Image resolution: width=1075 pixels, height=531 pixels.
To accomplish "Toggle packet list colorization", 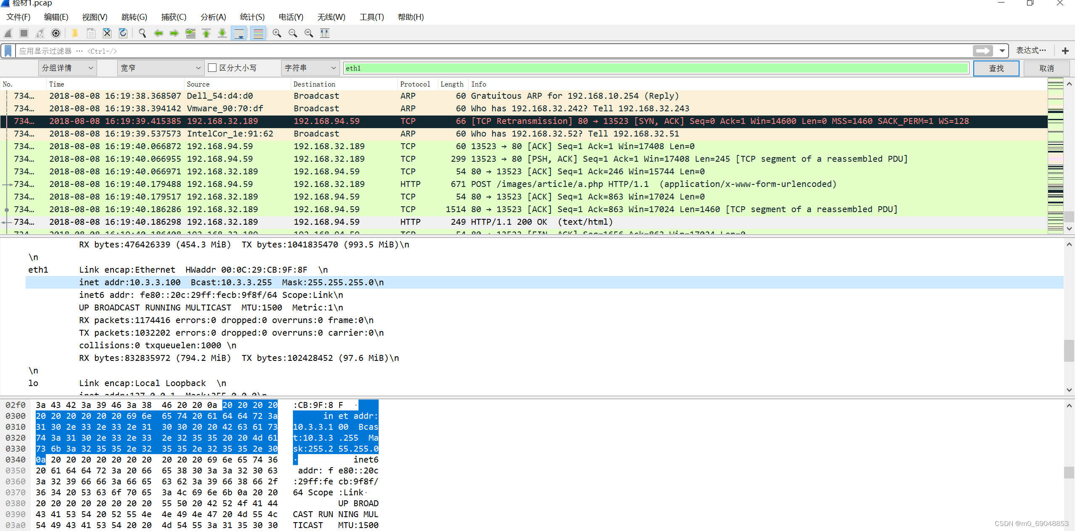I will pos(258,33).
